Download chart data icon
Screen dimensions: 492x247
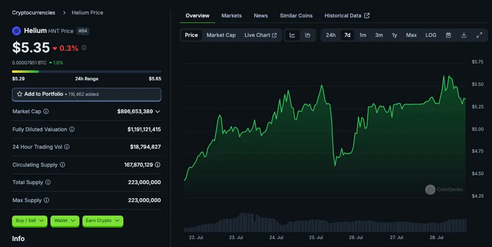(464, 35)
